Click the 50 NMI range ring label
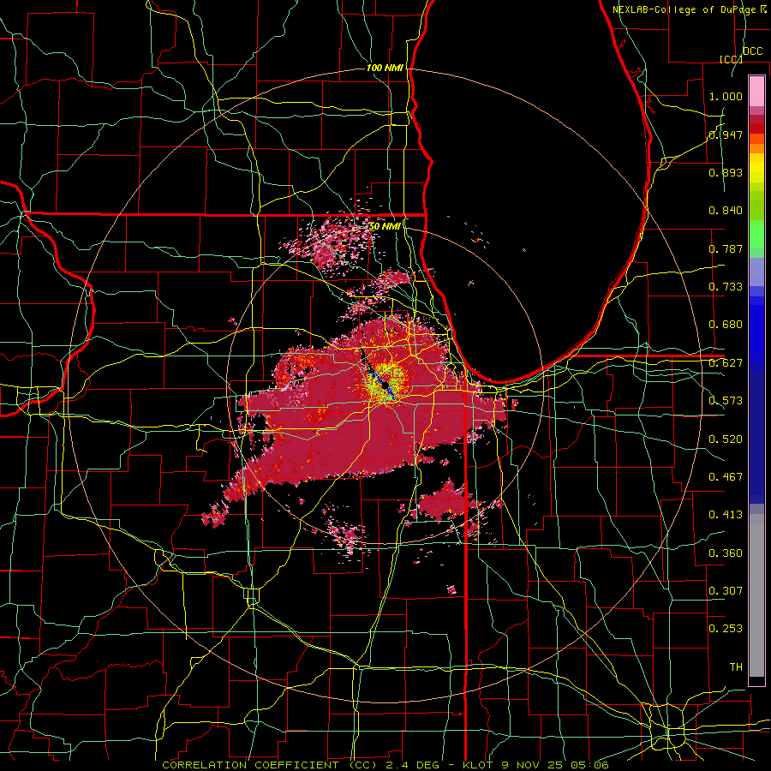Screen dimensions: 771x771 click(385, 227)
